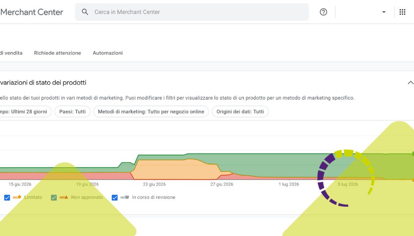The width and height of the screenshot is (414, 236).
Task: Open the account dropdown arrow
Action: tap(384, 12)
